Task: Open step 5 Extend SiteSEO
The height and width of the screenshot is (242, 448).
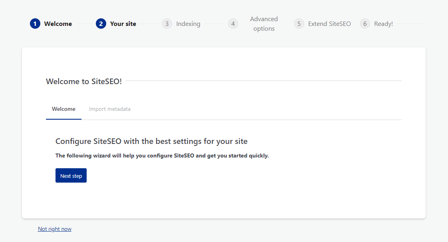Action: tap(322, 24)
